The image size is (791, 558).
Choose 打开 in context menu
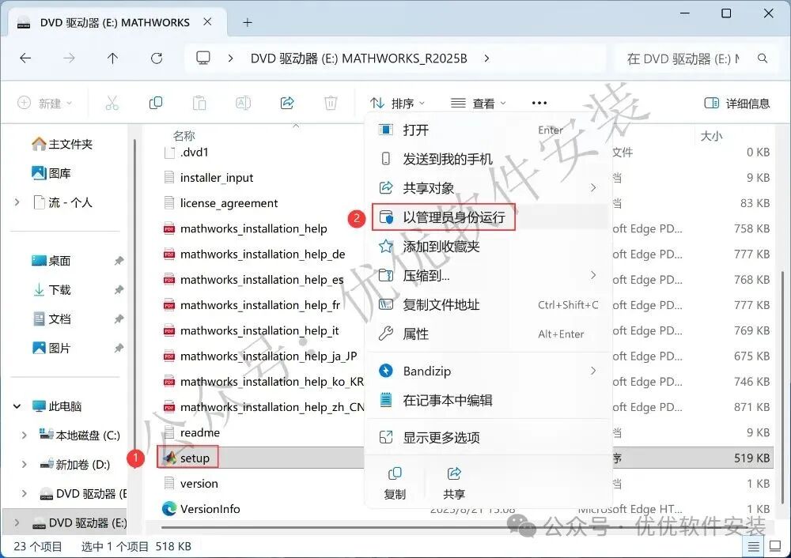[488, 130]
